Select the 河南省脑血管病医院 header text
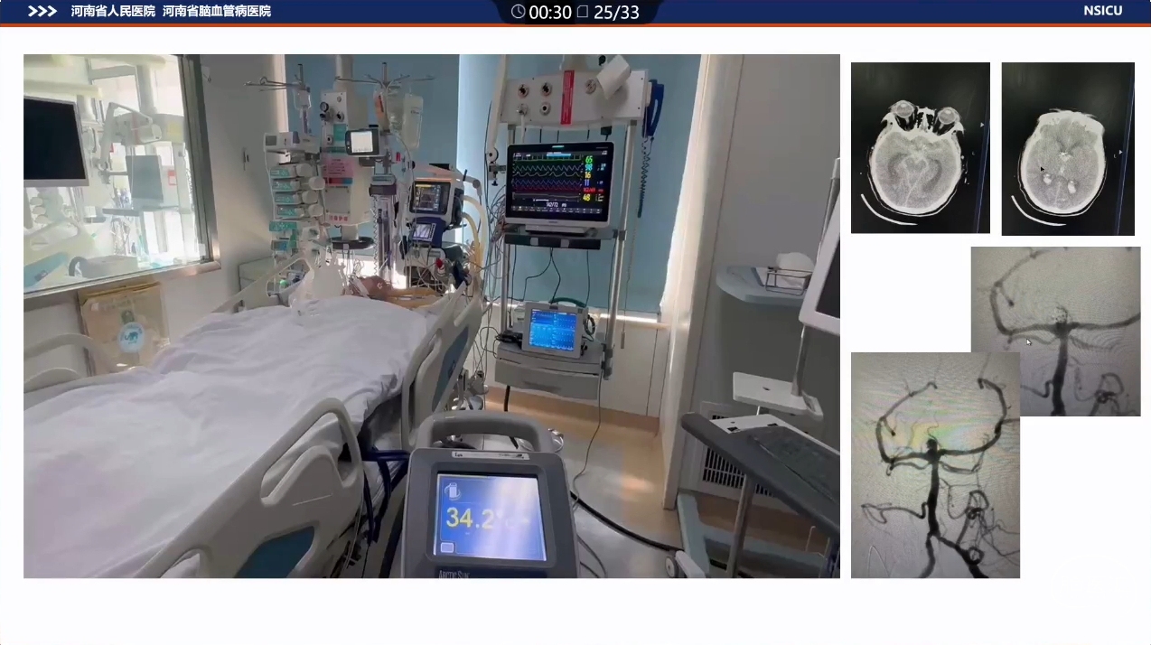1151x645 pixels. (x=217, y=12)
